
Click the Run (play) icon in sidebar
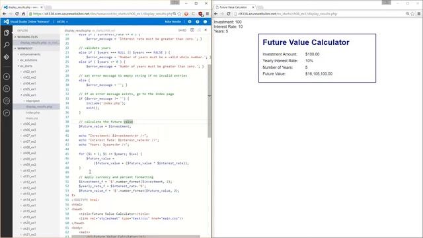point(7,77)
